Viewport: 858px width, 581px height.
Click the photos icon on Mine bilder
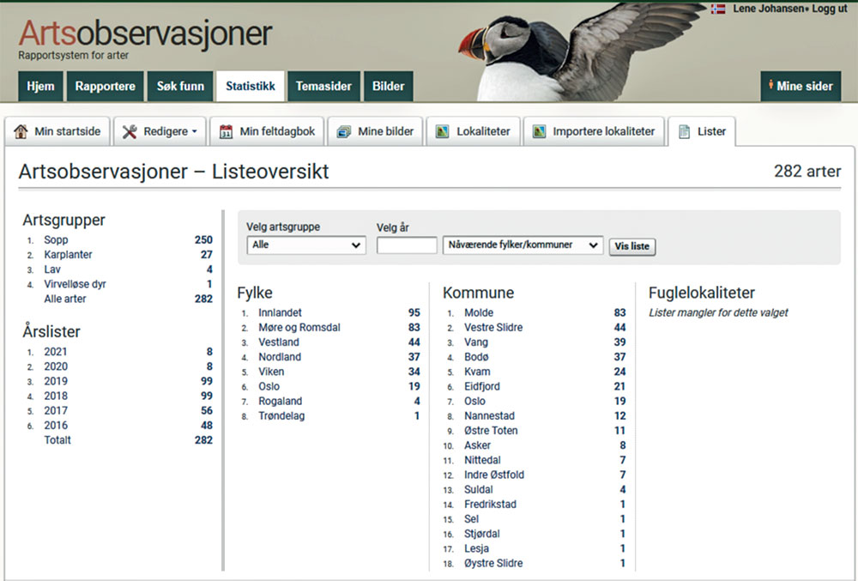(x=344, y=131)
